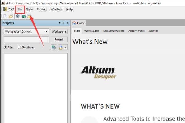Open the Projects panel options arrow
This screenshot has height=123, width=185.
[x=60, y=23]
